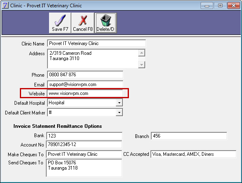Click the Website field with www.visionvpm.com
This screenshot has width=242, height=183.
click(x=85, y=93)
